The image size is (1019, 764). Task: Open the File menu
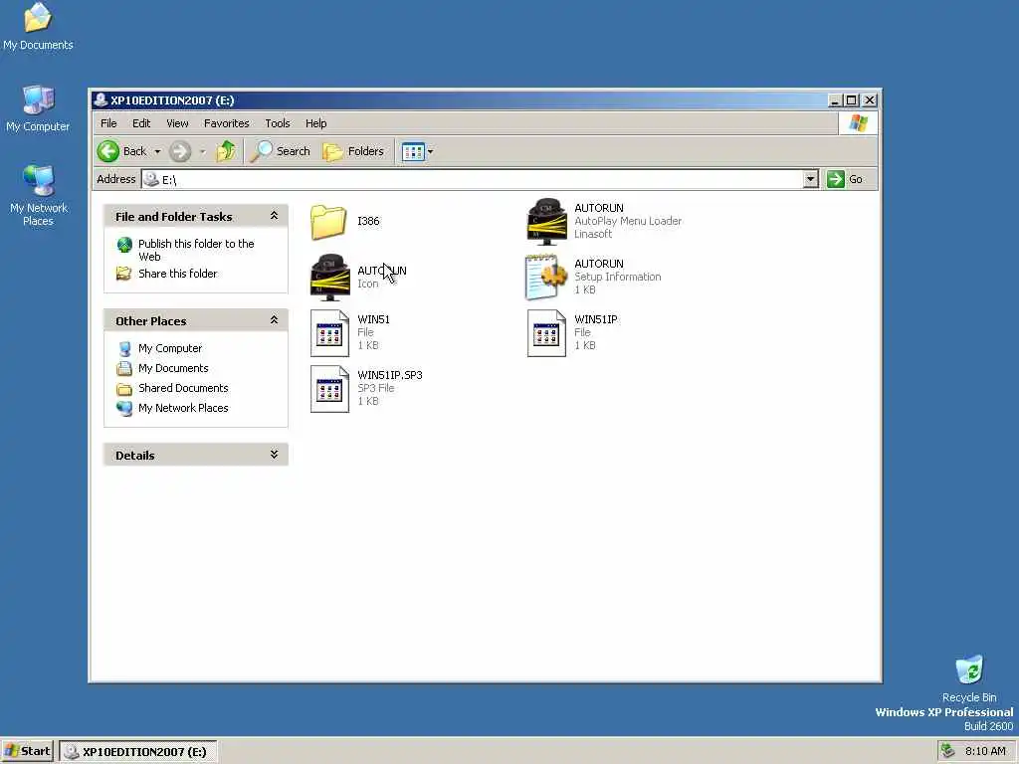click(108, 123)
